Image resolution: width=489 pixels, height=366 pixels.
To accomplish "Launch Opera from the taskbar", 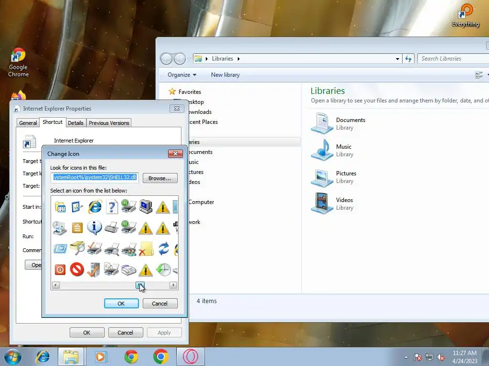I will click(x=191, y=356).
